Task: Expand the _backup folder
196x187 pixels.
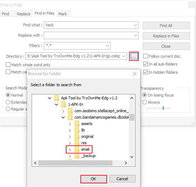Action: coord(70,156)
